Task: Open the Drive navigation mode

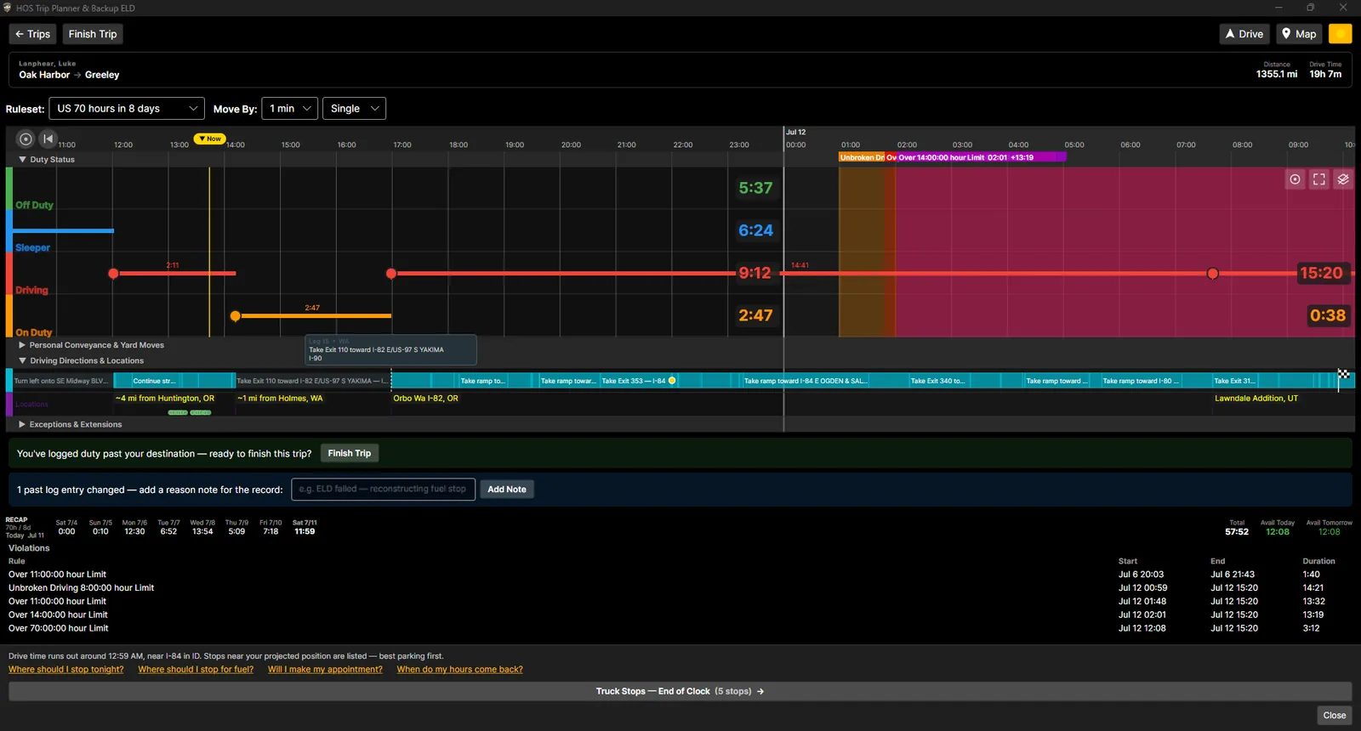Action: 1244,34
